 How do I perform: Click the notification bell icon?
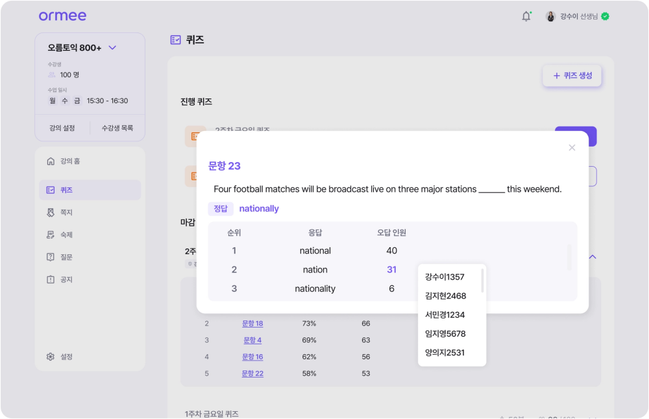526,16
